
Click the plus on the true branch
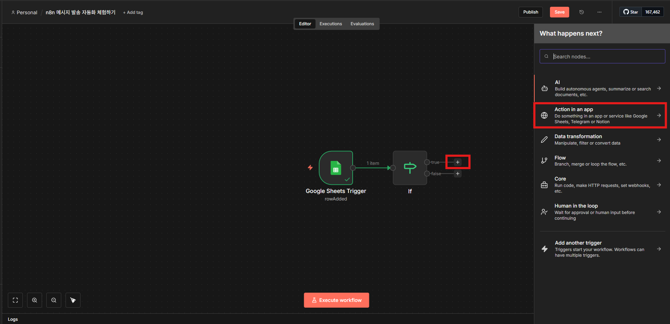point(458,162)
